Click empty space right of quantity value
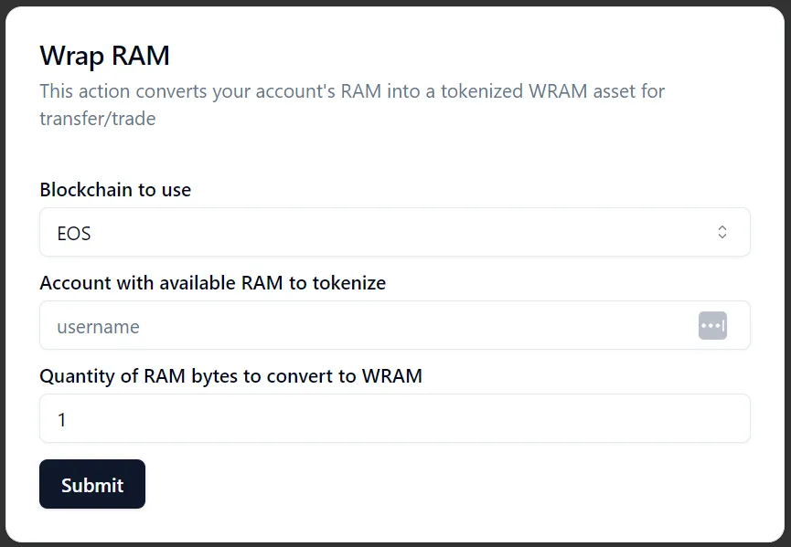This screenshot has height=547, width=791. [x=403, y=418]
